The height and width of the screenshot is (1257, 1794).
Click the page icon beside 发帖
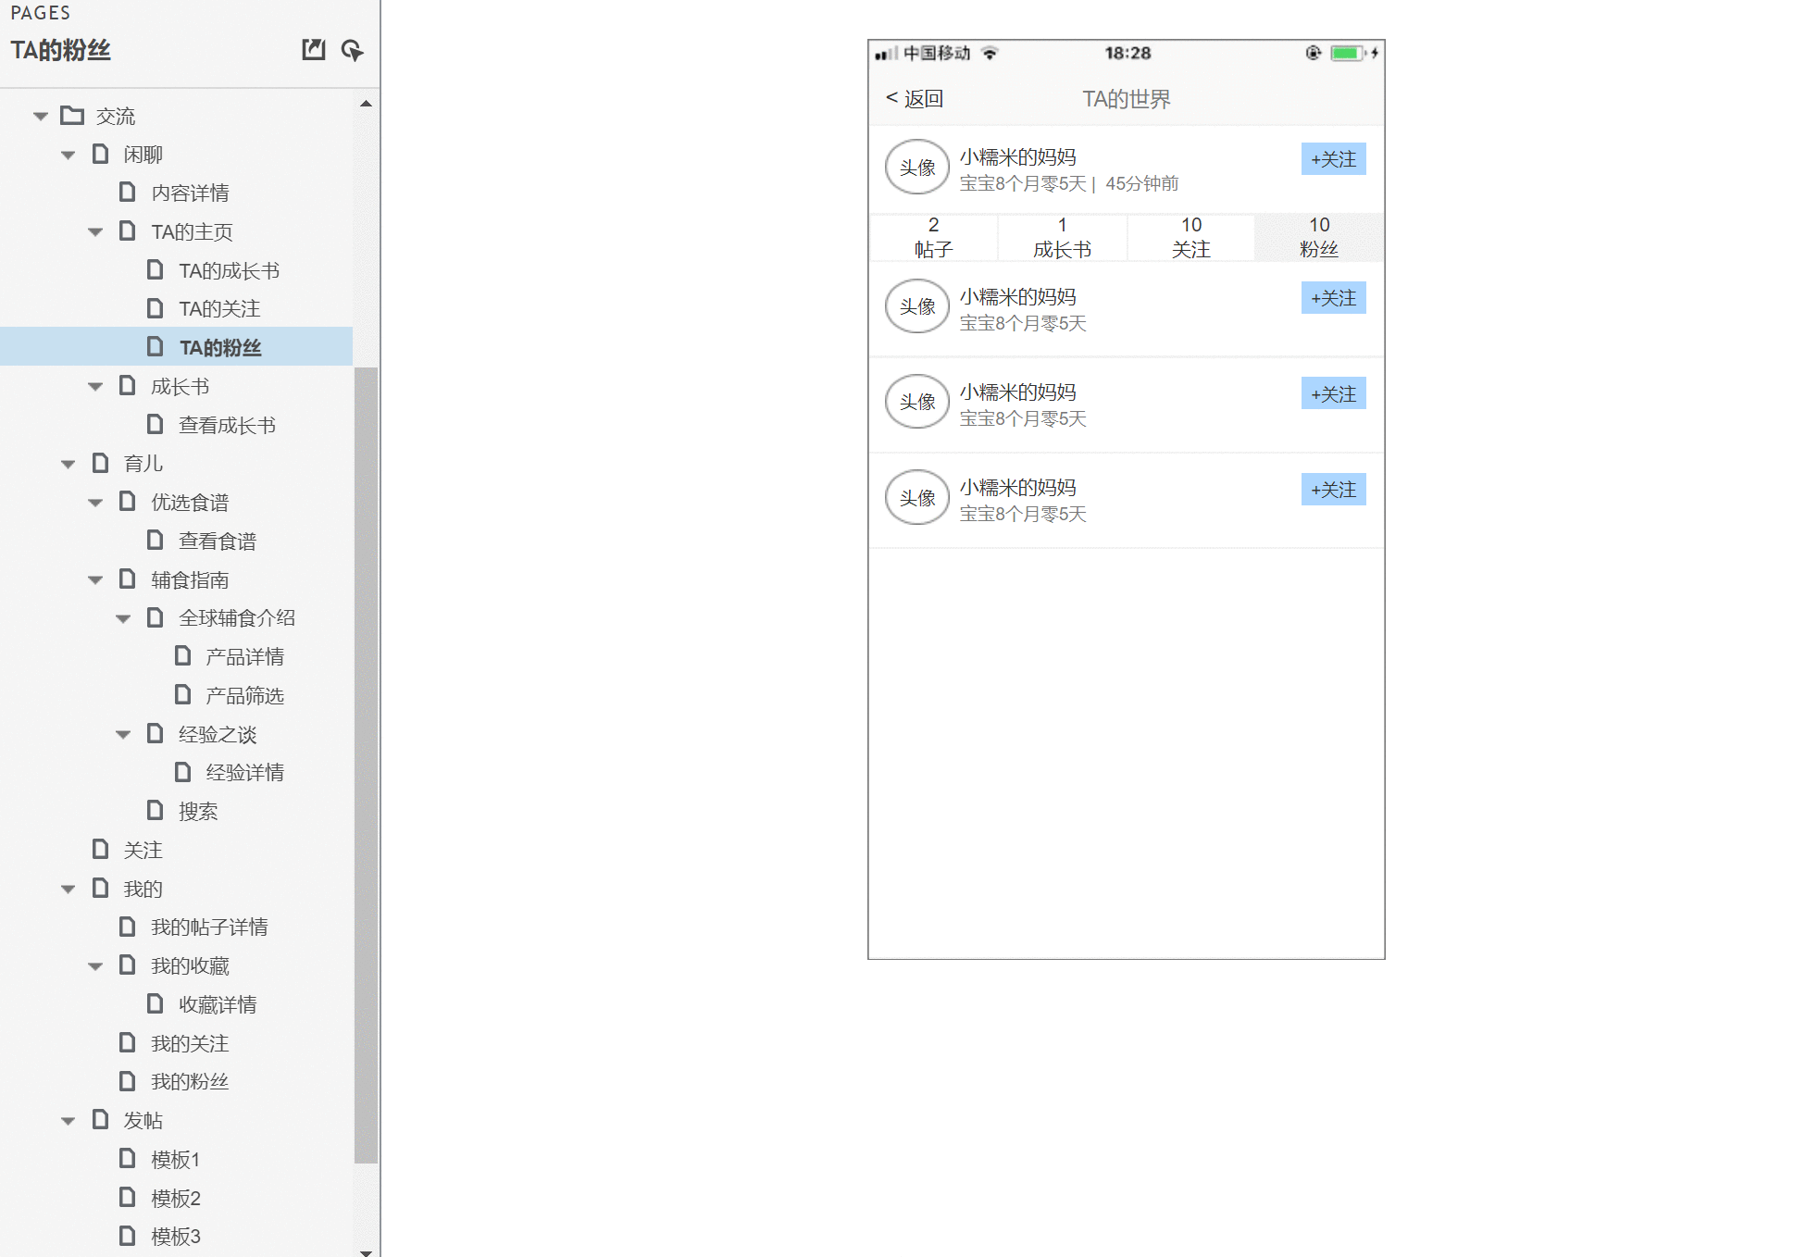point(101,1120)
